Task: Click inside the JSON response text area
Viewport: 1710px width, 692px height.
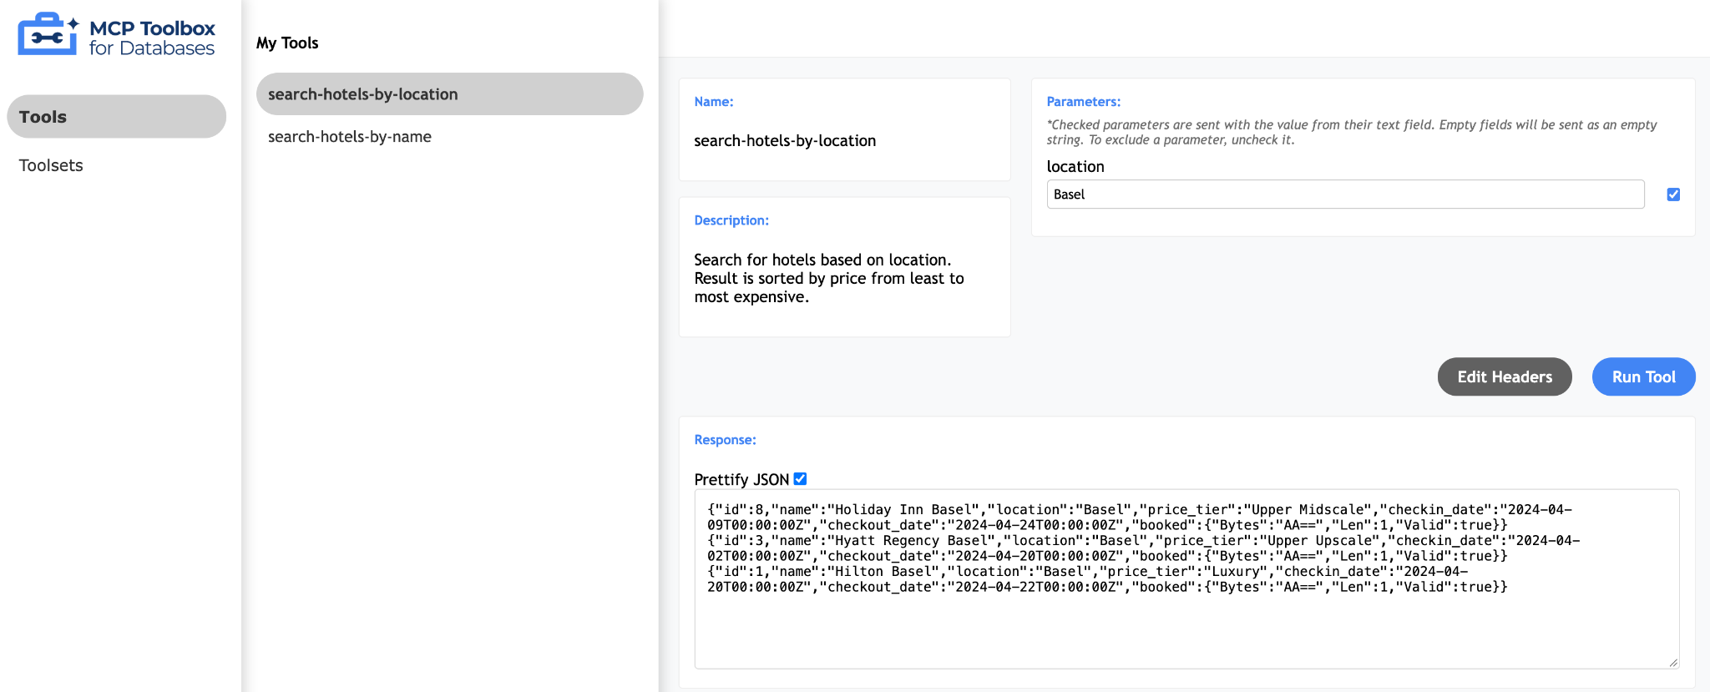Action: 1186,579
